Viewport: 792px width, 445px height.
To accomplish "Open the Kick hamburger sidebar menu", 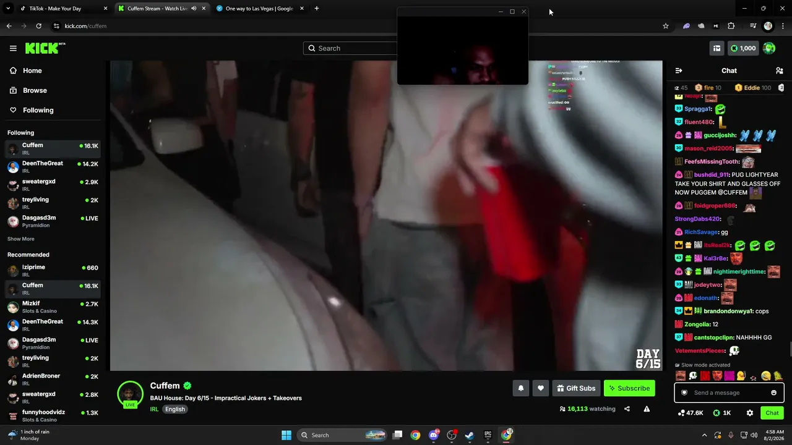I will coord(13,48).
